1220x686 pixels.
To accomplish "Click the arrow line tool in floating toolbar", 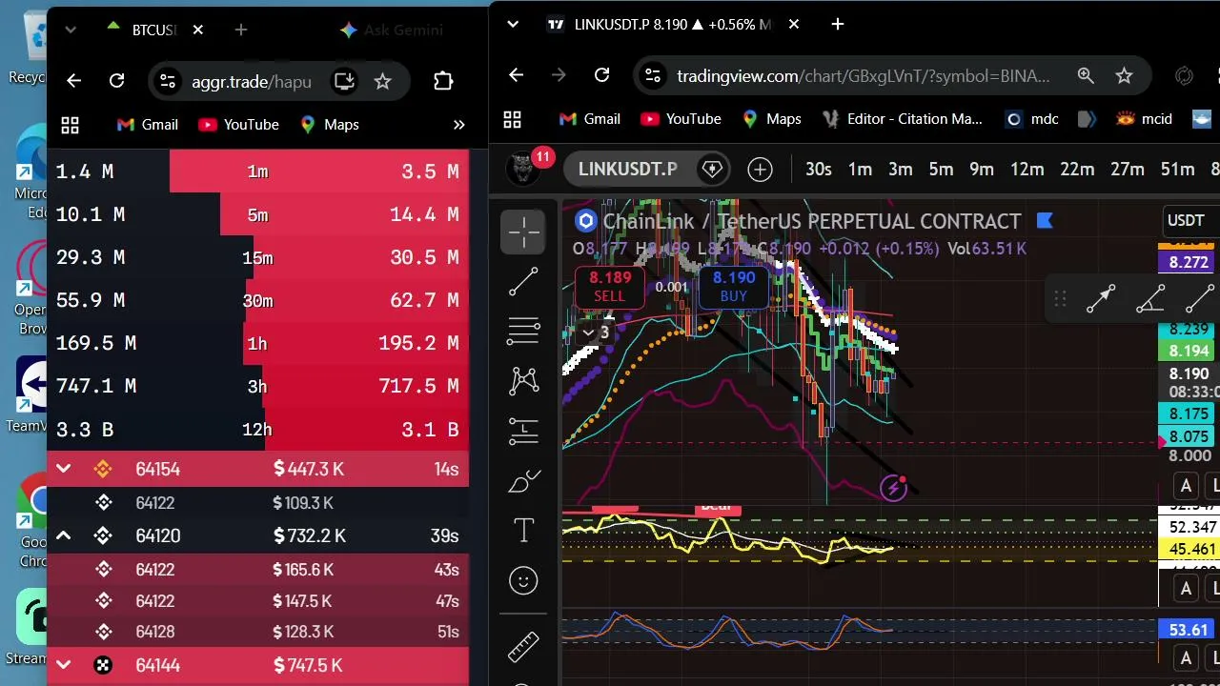I will (1101, 299).
